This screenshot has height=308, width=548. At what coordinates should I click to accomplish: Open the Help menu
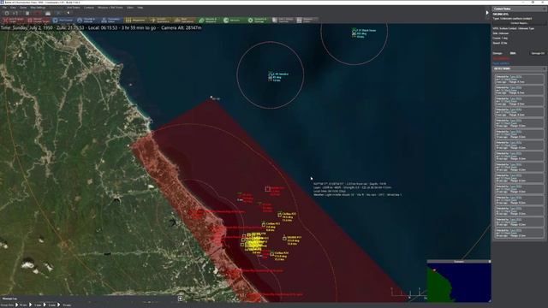click(140, 8)
